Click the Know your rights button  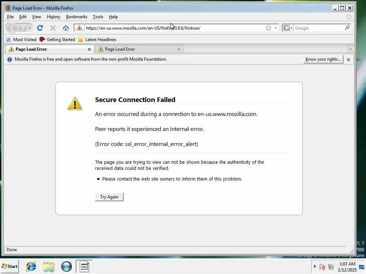tap(323, 59)
